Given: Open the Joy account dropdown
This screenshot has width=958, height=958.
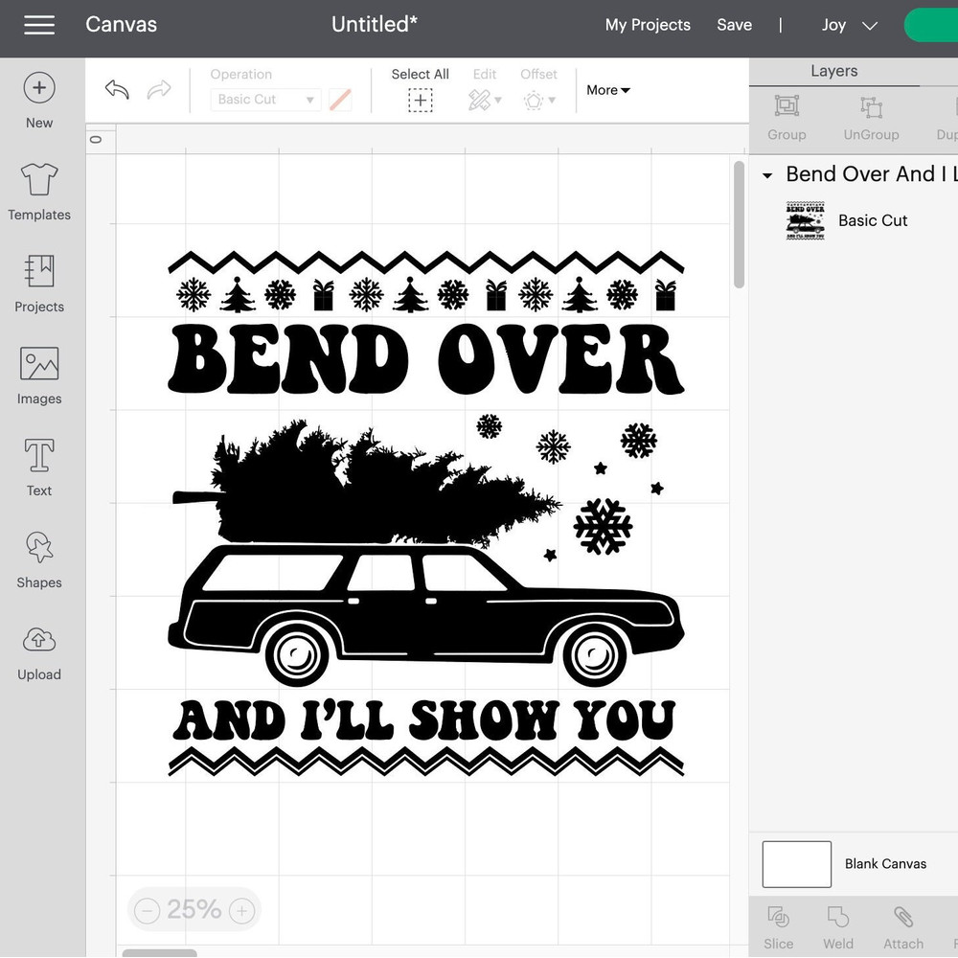Looking at the screenshot, I should [847, 25].
